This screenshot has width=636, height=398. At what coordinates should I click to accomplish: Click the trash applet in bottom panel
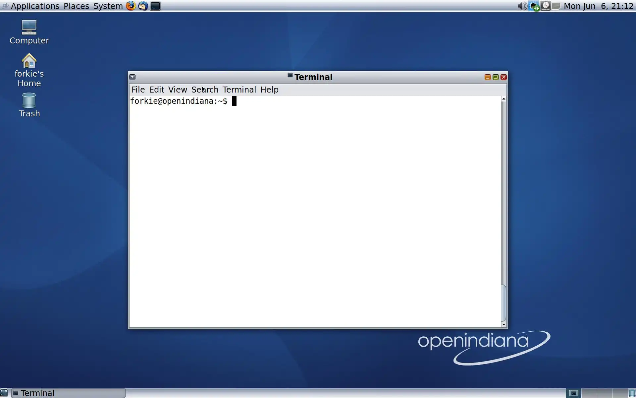click(x=632, y=393)
